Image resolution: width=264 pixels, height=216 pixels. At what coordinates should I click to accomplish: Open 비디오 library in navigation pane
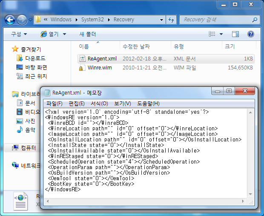point(32,112)
